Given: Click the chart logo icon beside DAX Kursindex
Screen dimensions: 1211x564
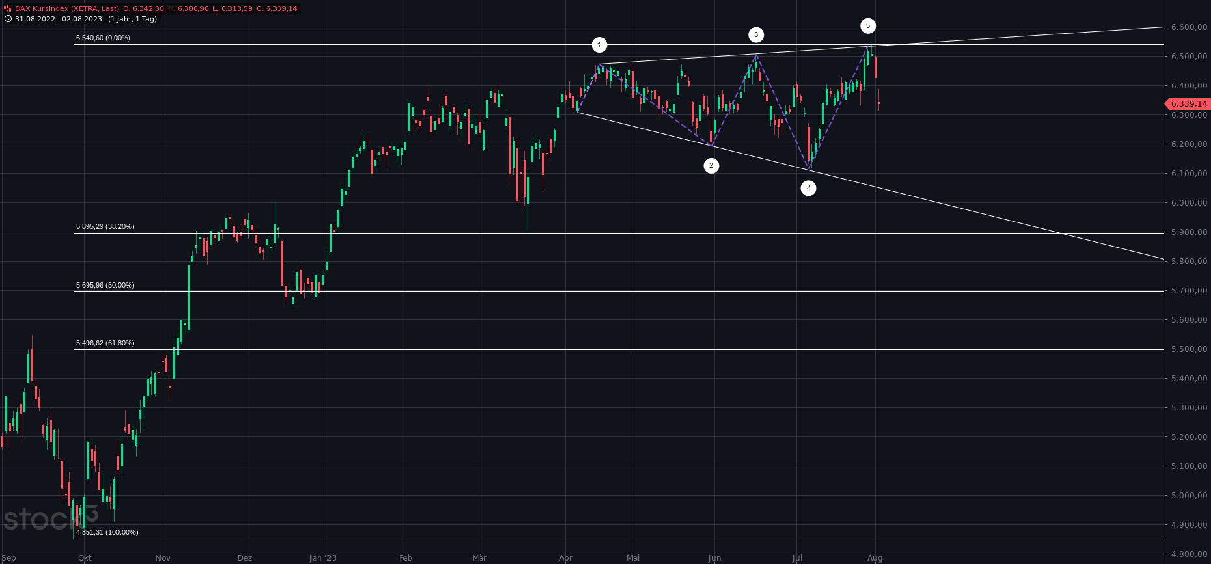Looking at the screenshot, I should [x=8, y=8].
